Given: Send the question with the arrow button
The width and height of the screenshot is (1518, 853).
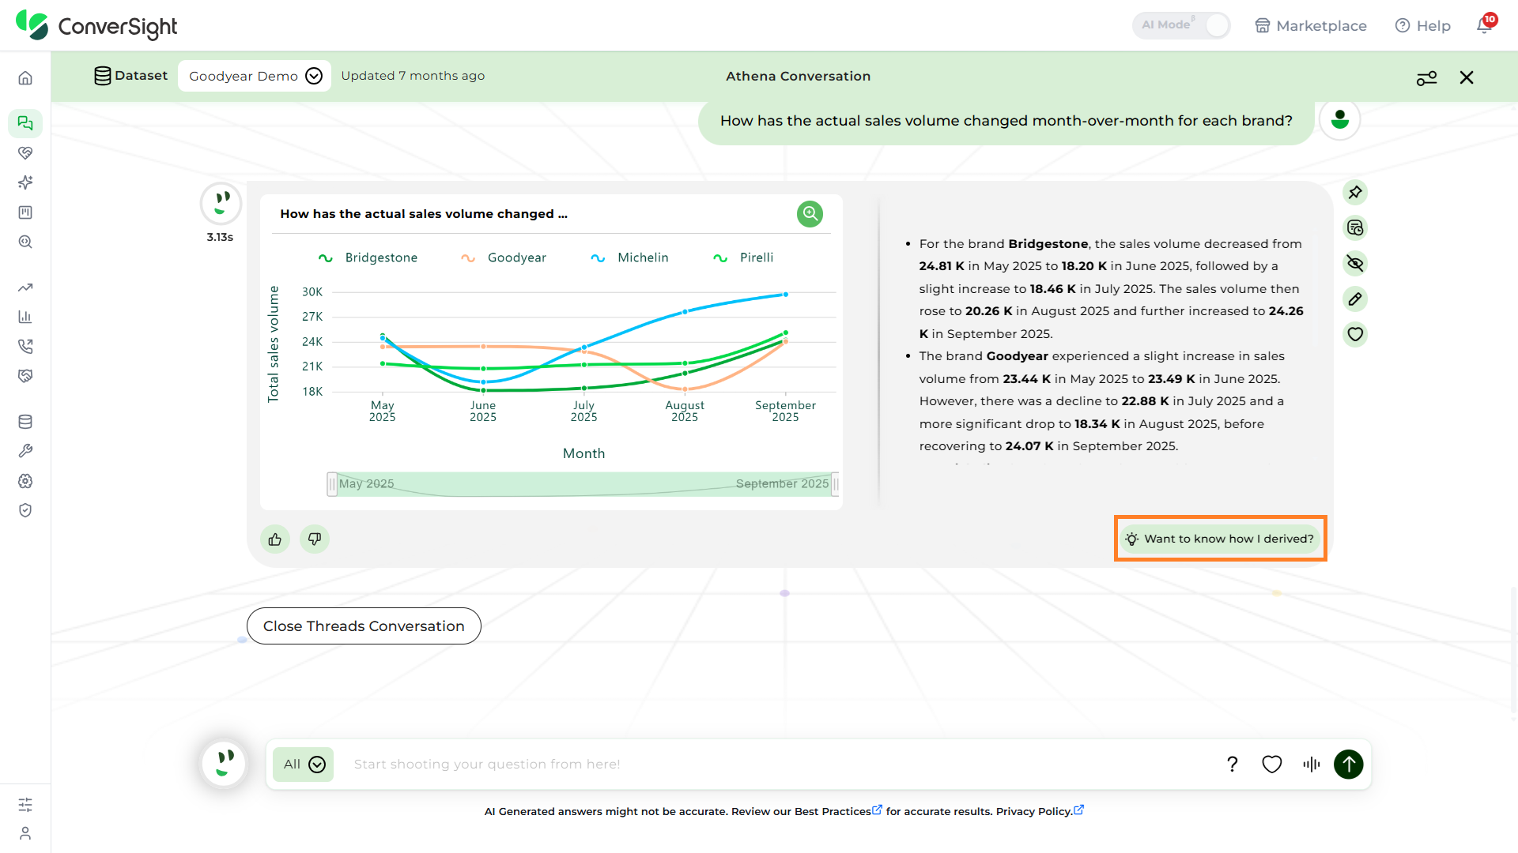Looking at the screenshot, I should pos(1349,765).
